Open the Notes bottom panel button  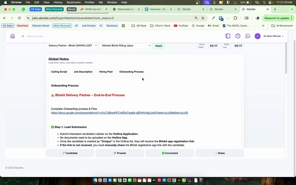(x=220, y=153)
